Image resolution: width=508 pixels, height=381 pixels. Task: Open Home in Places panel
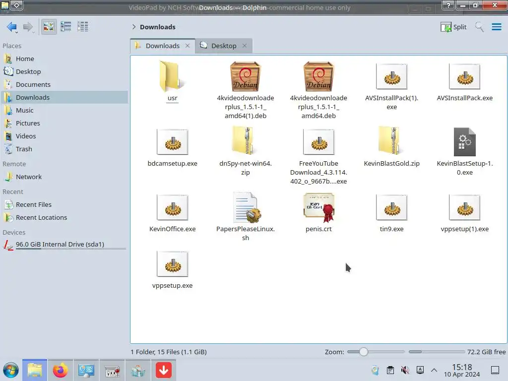click(x=64, y=59)
